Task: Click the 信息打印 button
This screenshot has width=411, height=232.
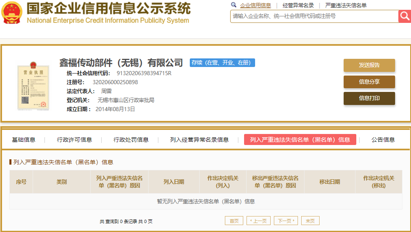Action: click(369, 98)
